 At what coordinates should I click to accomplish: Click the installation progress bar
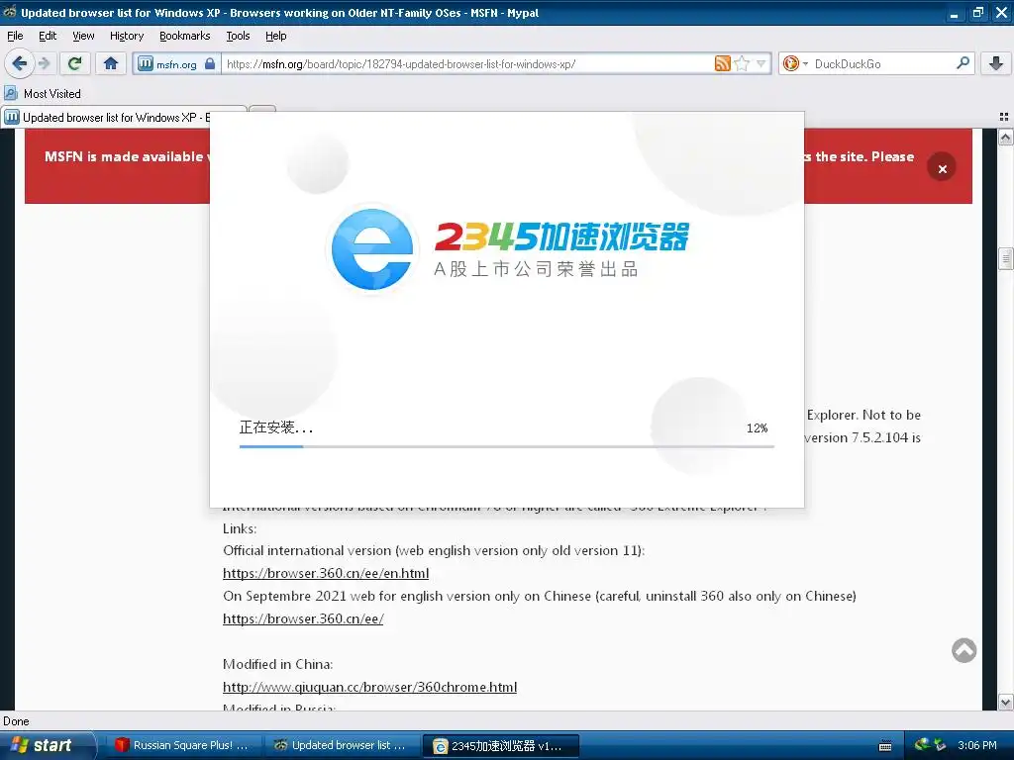pyautogui.click(x=506, y=446)
